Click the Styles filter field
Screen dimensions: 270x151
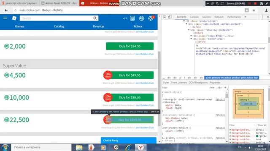pos(184,88)
